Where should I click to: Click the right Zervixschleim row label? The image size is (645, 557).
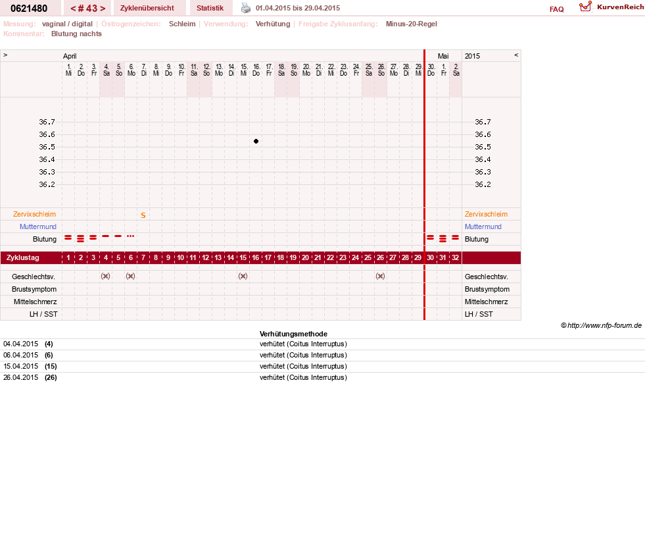click(487, 214)
